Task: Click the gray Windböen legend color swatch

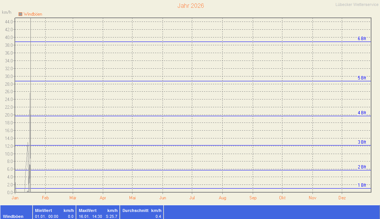Action: [x=20, y=14]
